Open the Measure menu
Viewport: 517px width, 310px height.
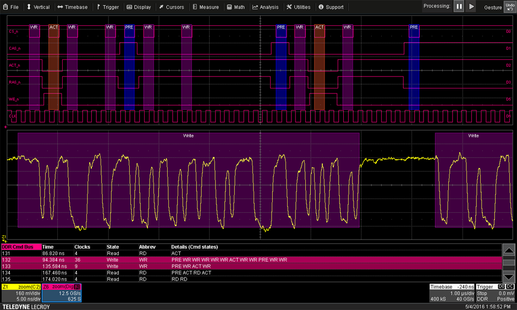[206, 7]
